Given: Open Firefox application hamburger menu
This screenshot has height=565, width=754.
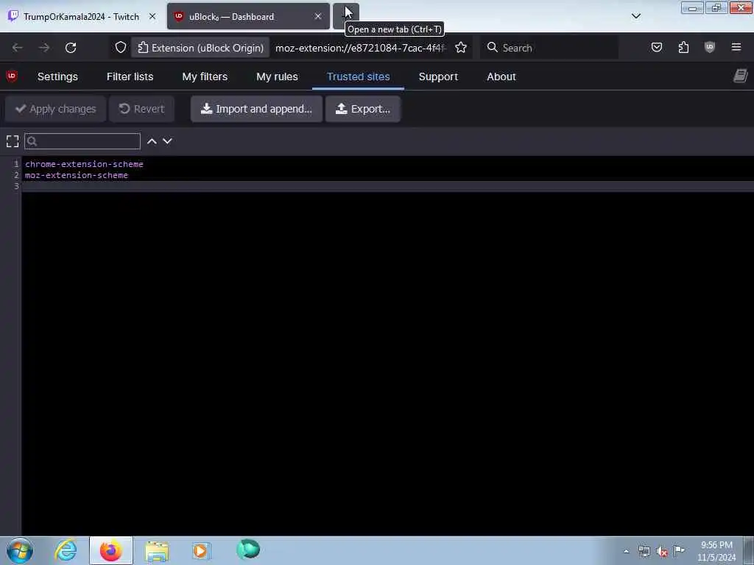Looking at the screenshot, I should pyautogui.click(x=736, y=47).
